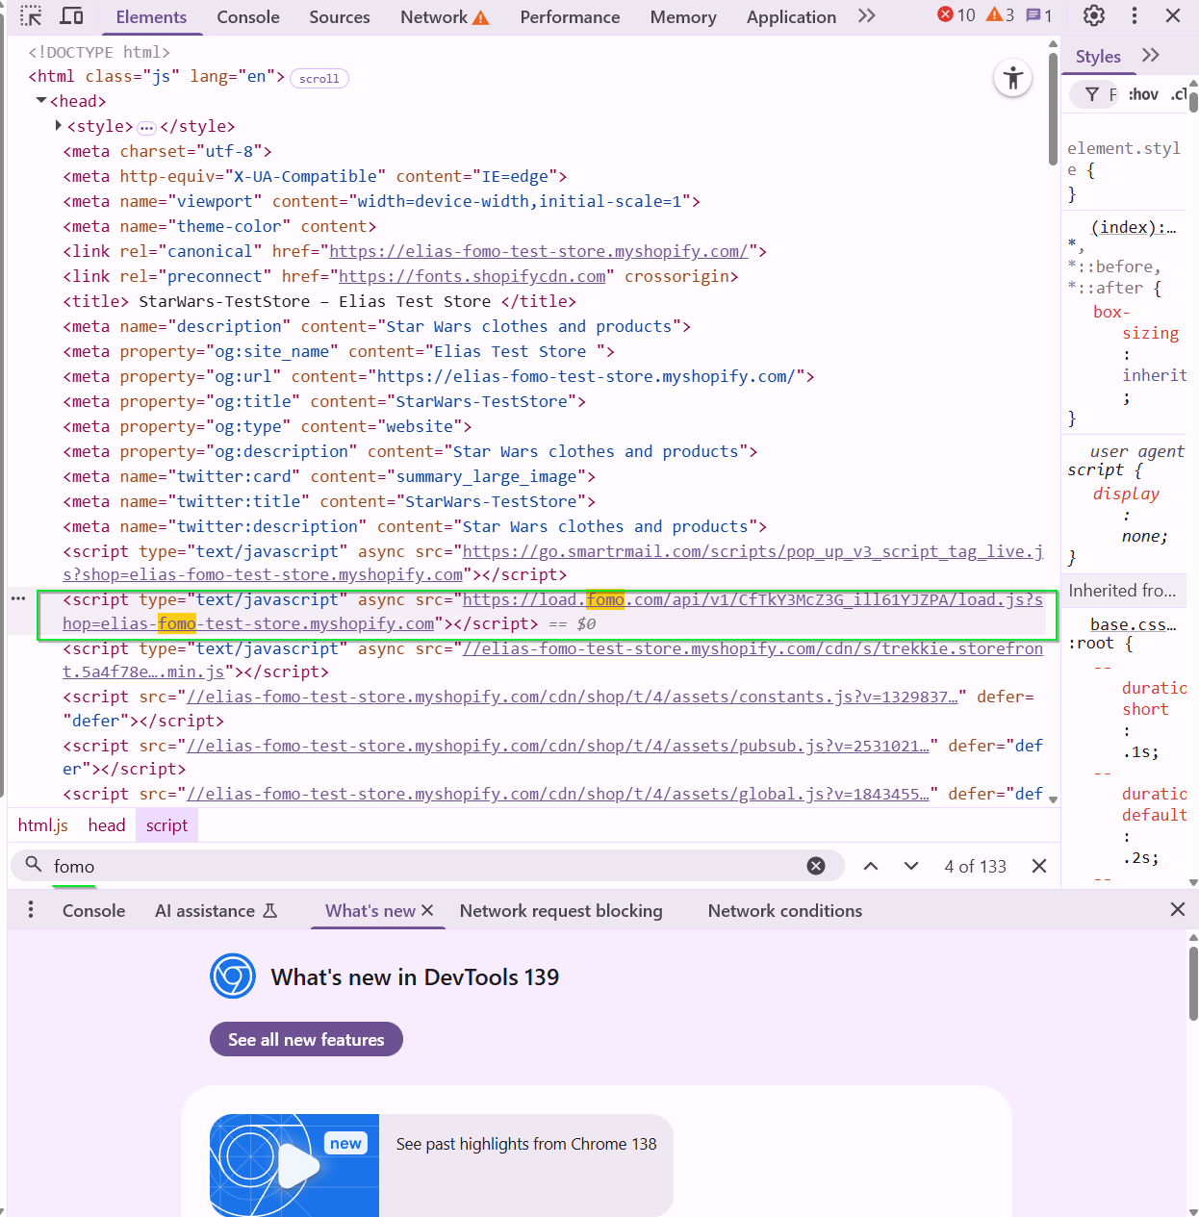Toggle the .cls class editor button

click(1179, 94)
